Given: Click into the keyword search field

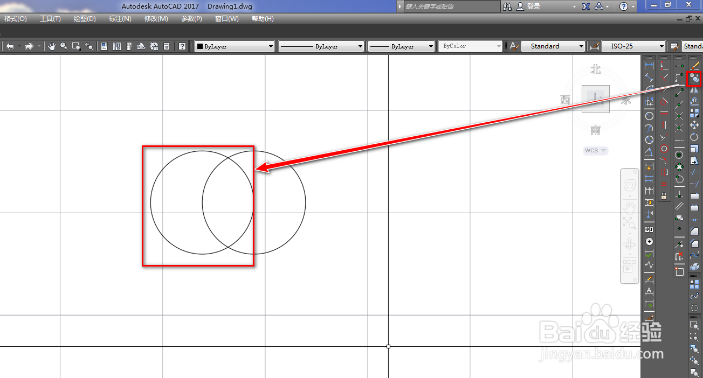Looking at the screenshot, I should (452, 6).
